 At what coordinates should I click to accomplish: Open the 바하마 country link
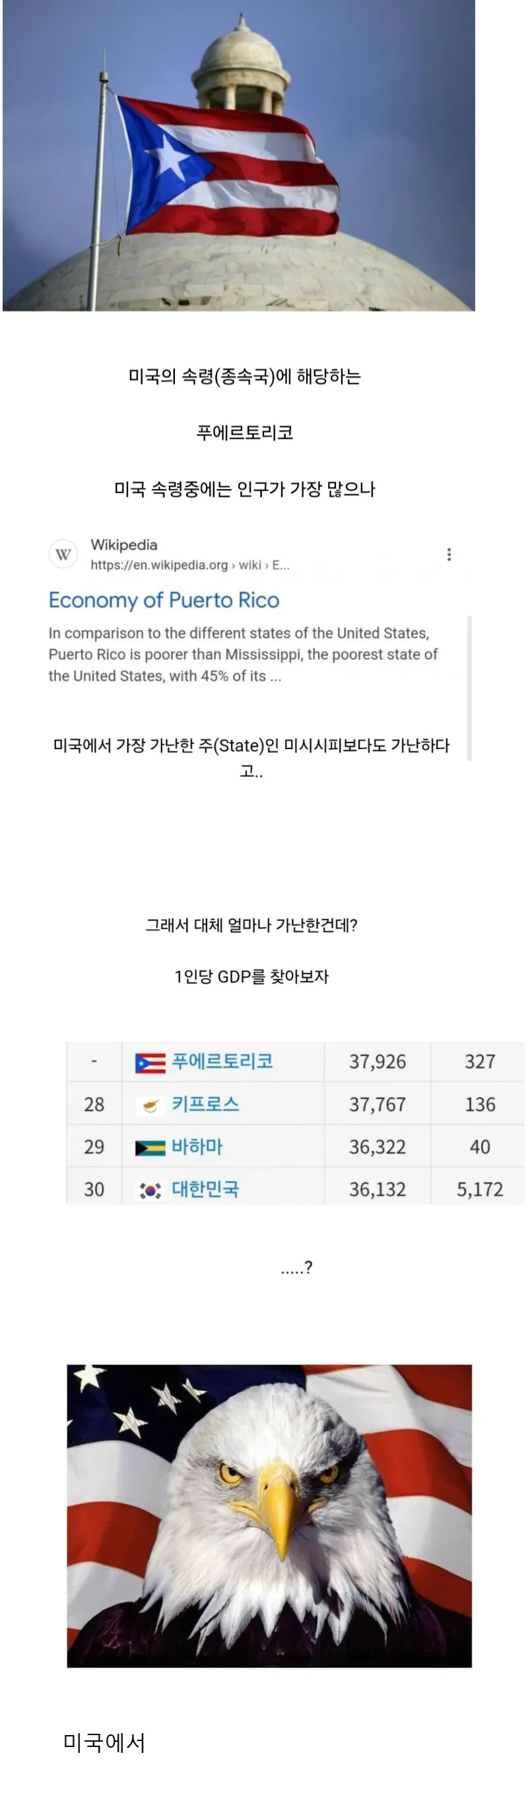coord(197,1146)
